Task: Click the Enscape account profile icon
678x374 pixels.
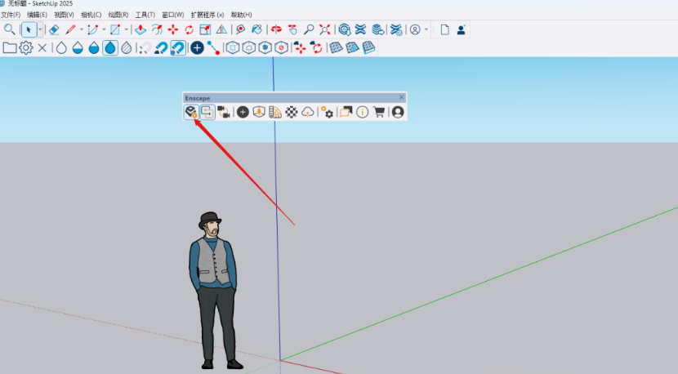Action: click(398, 112)
